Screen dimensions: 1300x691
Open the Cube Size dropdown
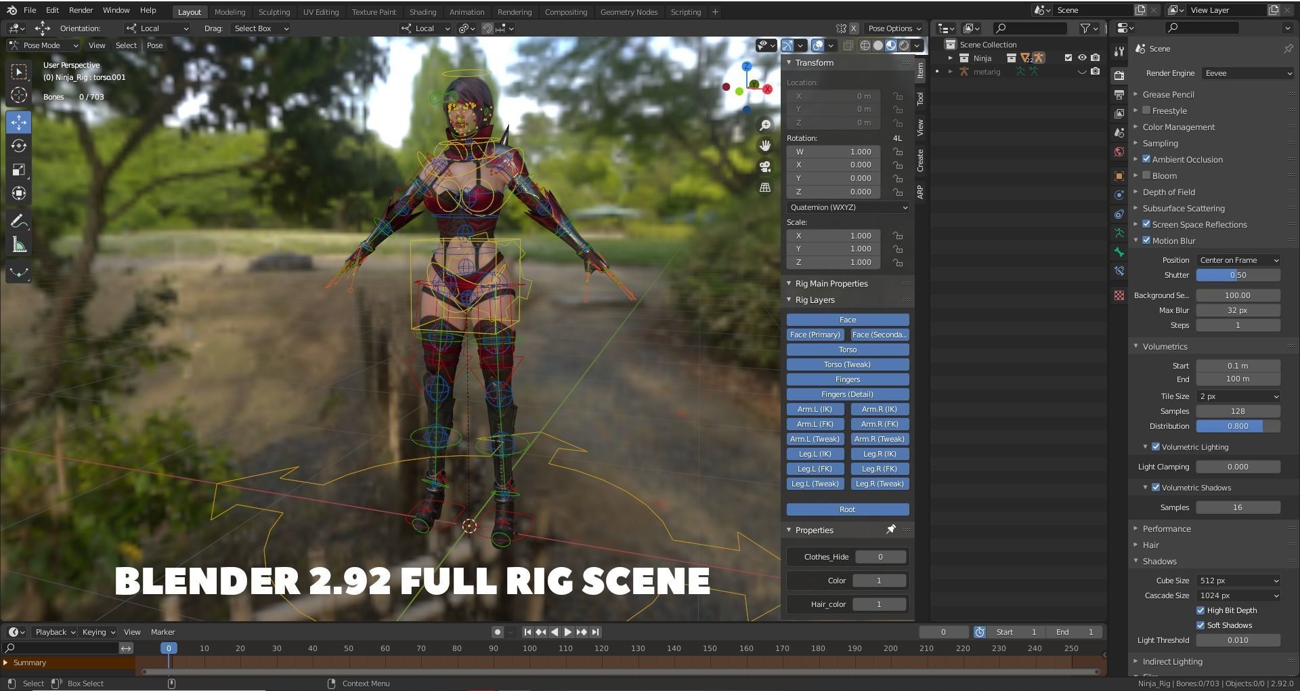click(x=1238, y=581)
